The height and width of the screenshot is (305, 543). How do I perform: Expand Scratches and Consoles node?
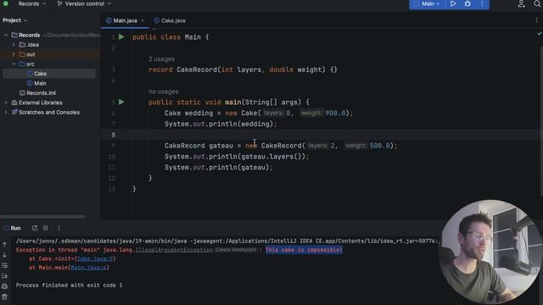pyautogui.click(x=6, y=112)
